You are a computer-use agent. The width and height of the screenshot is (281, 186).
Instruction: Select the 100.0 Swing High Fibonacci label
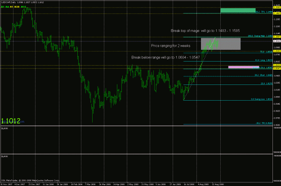[260, 36]
